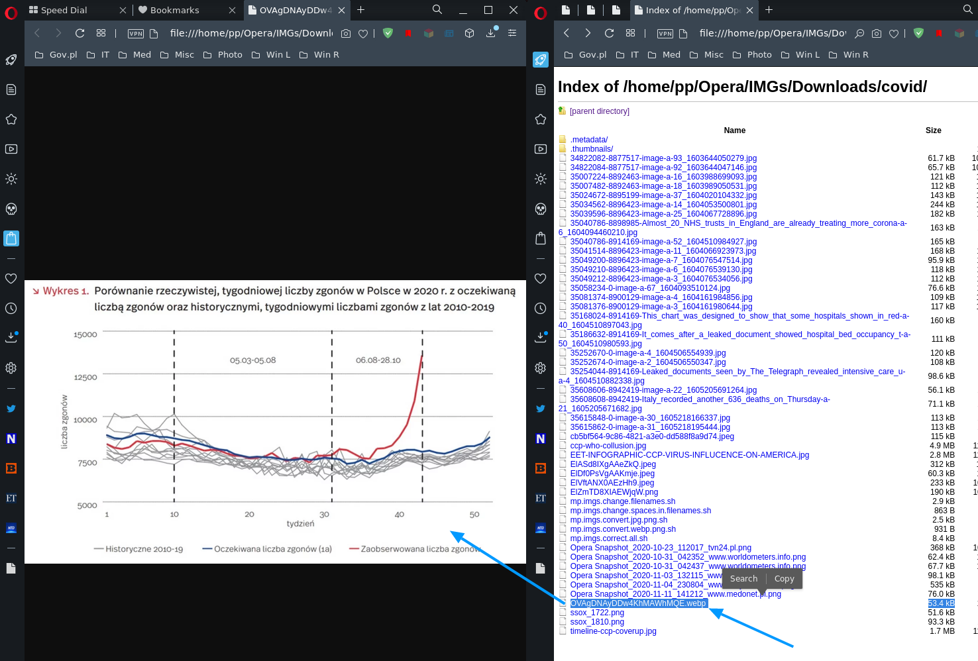
Task: Open Twitter in left sidebar
Action: click(11, 409)
